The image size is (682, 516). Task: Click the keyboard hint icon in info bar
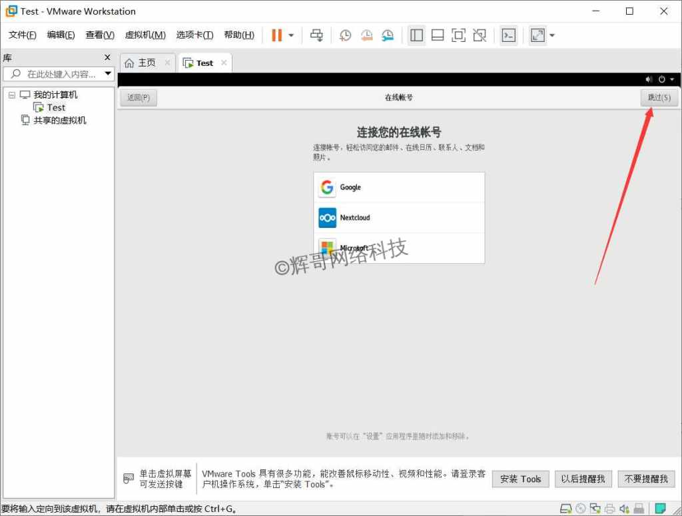point(129,479)
